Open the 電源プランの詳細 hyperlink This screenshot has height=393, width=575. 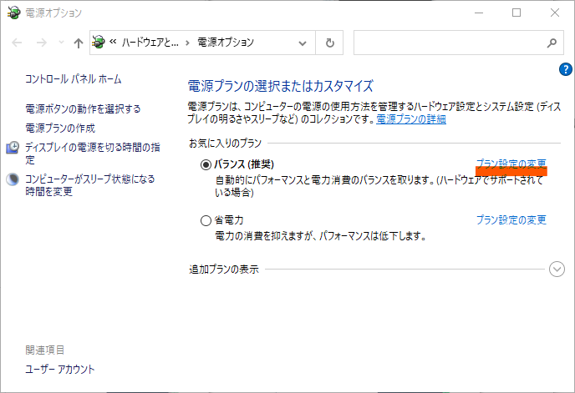pyautogui.click(x=411, y=119)
